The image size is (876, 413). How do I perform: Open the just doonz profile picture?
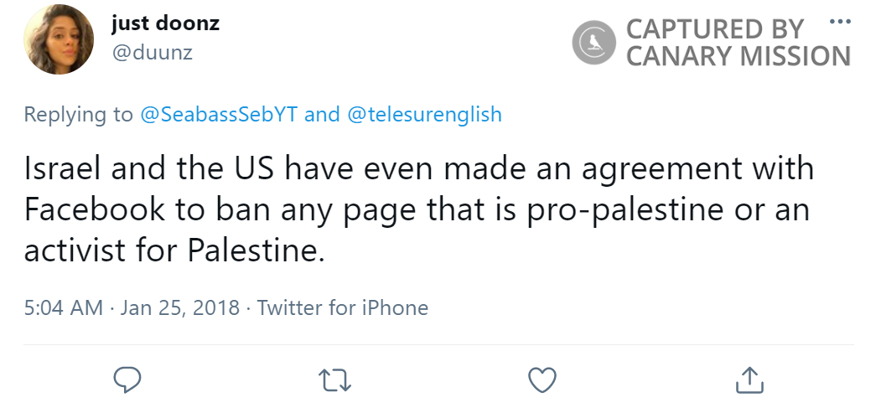click(x=59, y=44)
